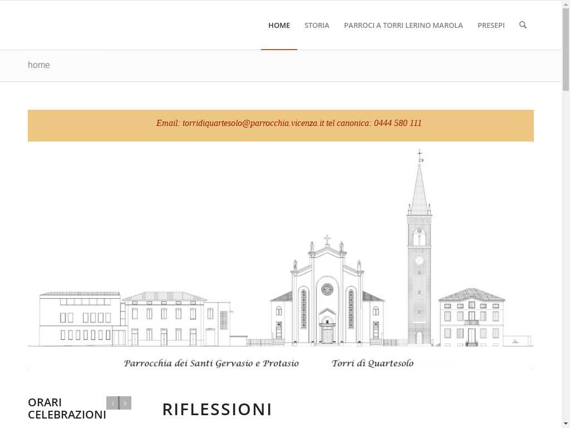Screen dimensions: 570x428
Task: Open the search magnifier icon
Action: [523, 25]
